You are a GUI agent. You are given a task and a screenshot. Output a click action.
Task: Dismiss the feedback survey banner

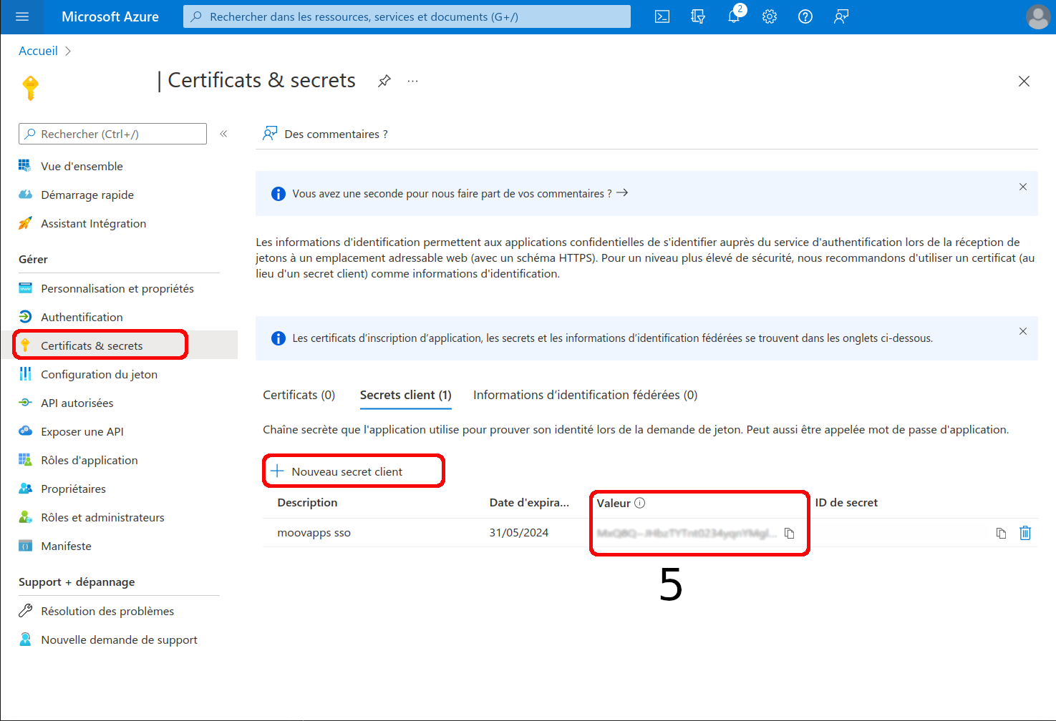[x=1023, y=187]
